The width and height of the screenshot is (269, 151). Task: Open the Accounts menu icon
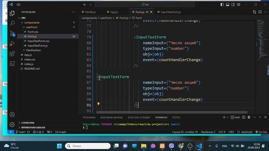click(12, 115)
